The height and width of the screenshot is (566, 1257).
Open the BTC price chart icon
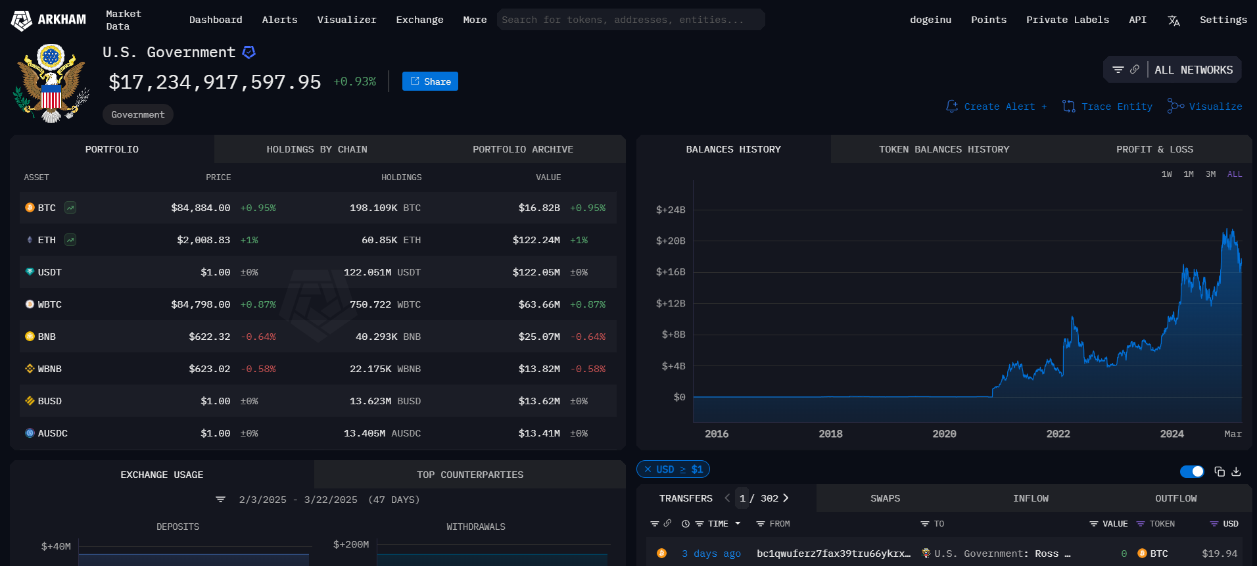point(70,208)
